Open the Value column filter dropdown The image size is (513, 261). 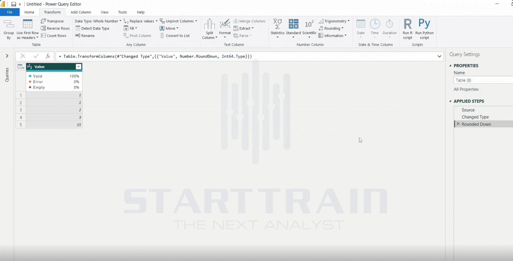(x=79, y=67)
